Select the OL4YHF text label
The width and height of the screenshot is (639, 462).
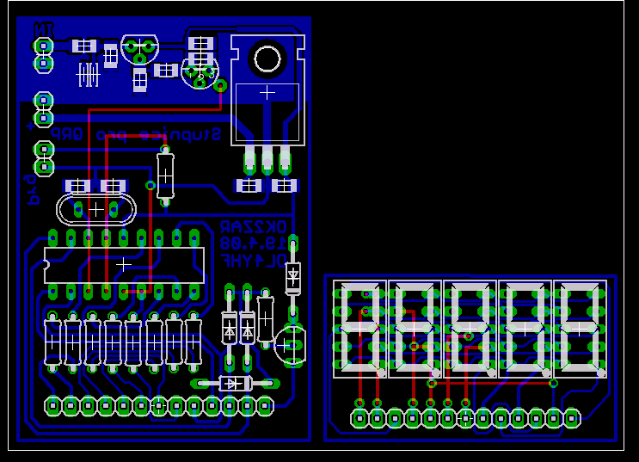pyautogui.click(x=252, y=259)
